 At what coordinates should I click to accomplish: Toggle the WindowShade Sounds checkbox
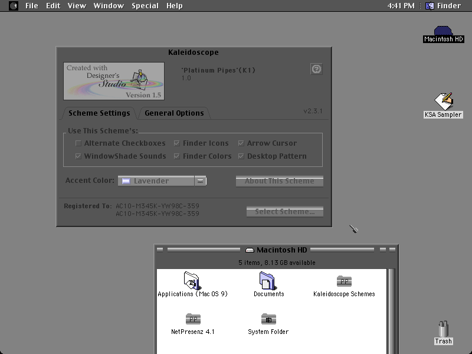tap(78, 156)
